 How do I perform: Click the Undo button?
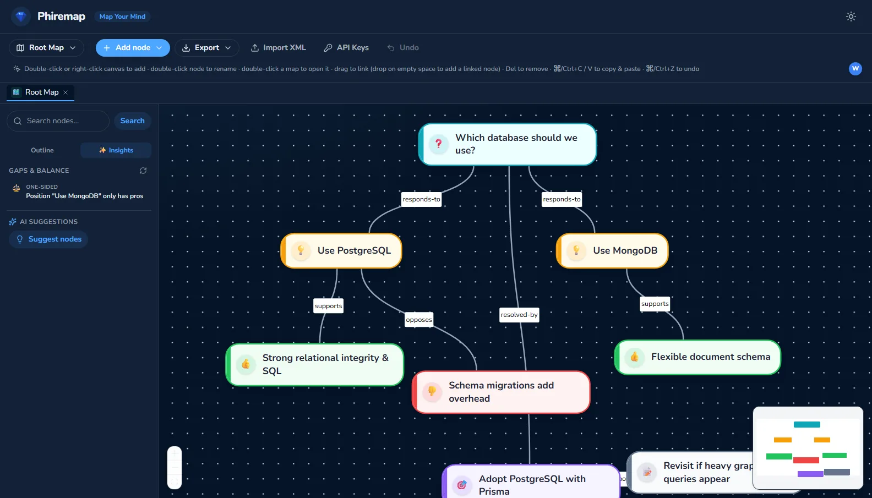coord(403,48)
